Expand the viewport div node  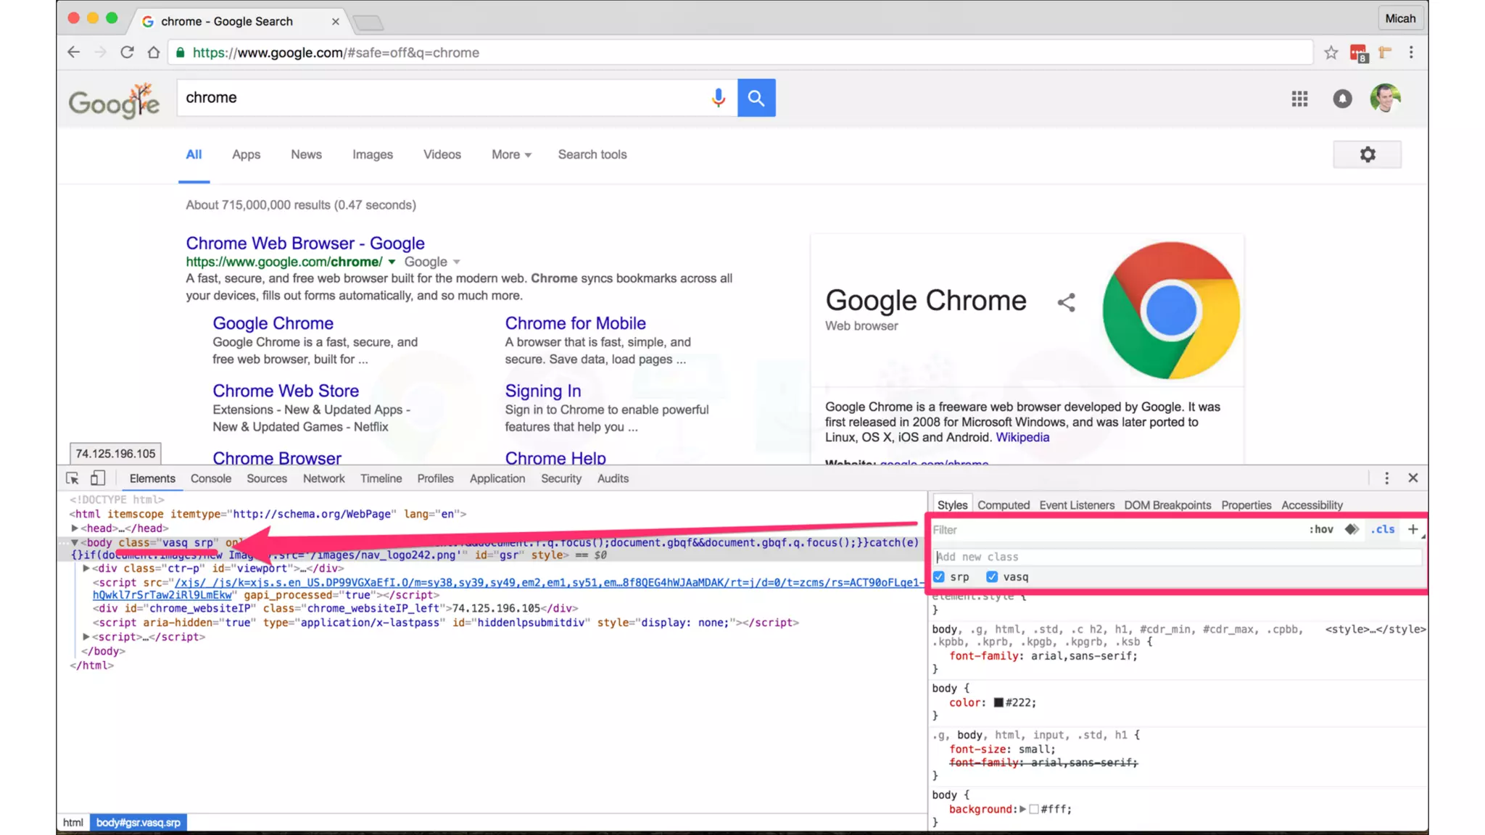click(x=86, y=568)
